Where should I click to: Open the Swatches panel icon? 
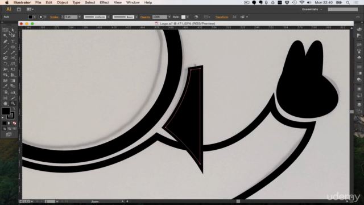(x=359, y=44)
